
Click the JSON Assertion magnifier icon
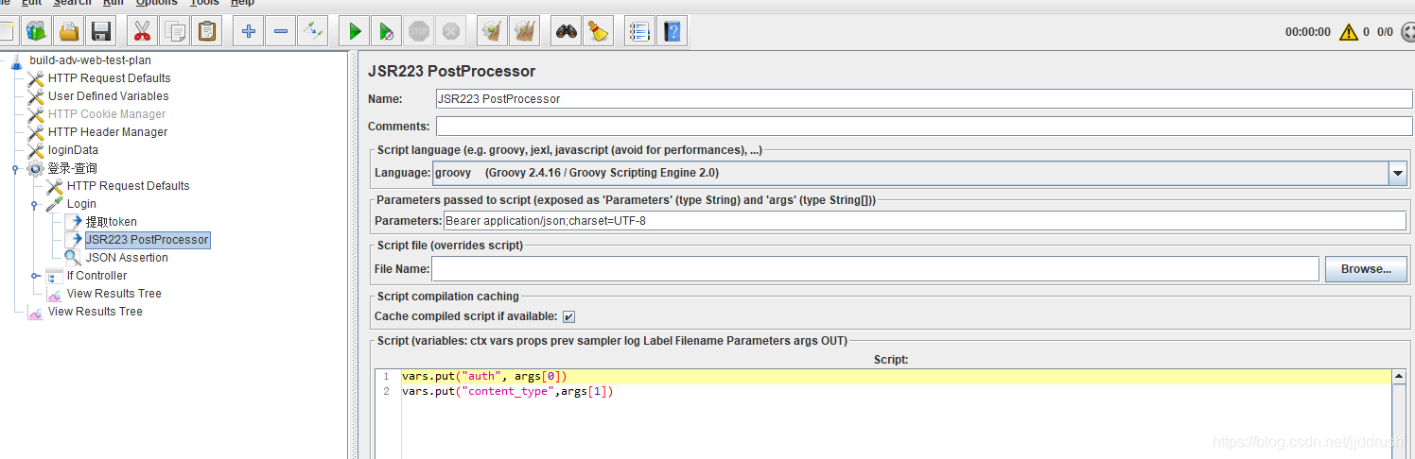73,258
